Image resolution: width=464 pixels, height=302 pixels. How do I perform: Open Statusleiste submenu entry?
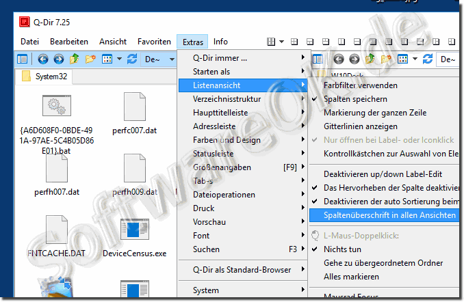243,154
